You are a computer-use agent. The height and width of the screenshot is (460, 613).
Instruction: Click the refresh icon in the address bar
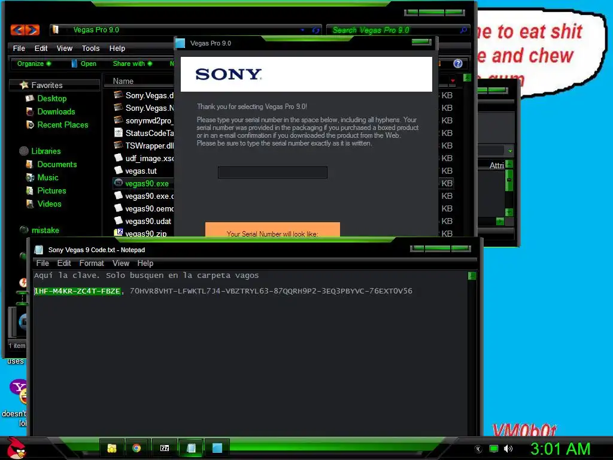point(315,30)
